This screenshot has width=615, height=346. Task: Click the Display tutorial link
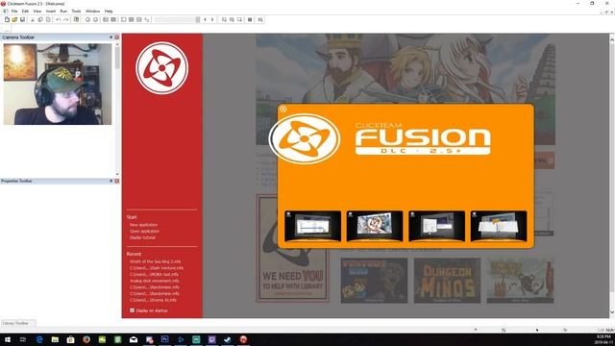click(142, 237)
